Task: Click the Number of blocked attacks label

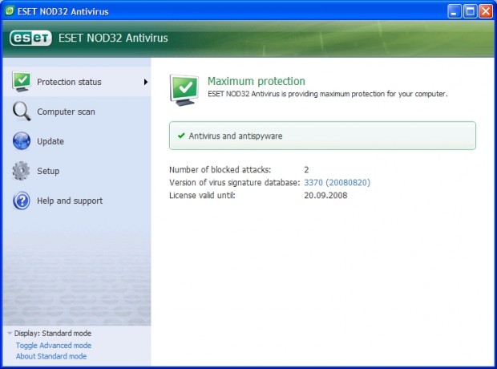Action: point(220,170)
